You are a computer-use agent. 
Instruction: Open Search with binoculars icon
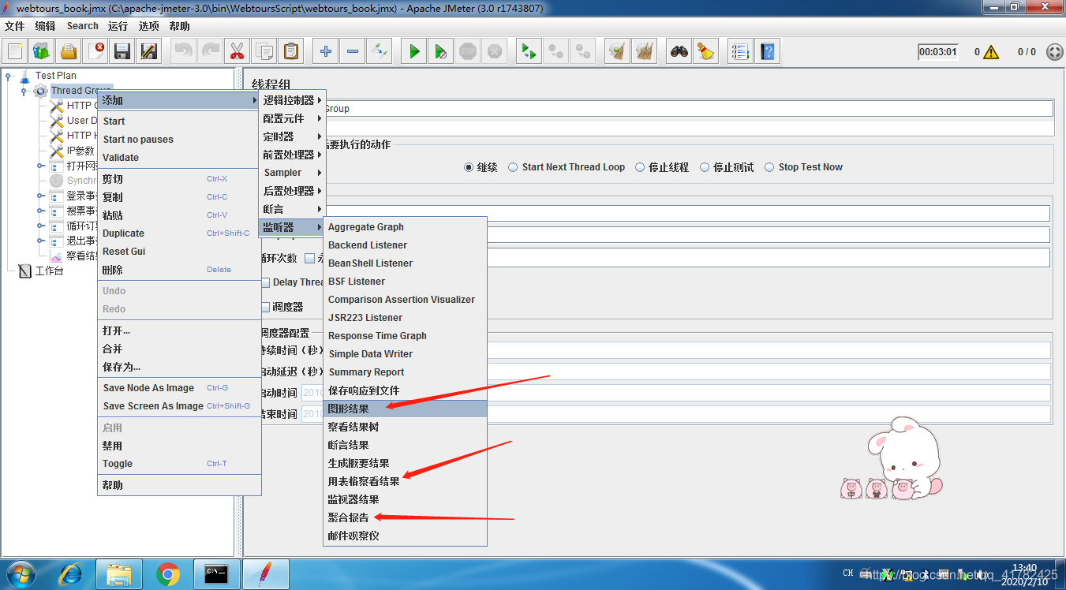[679, 52]
